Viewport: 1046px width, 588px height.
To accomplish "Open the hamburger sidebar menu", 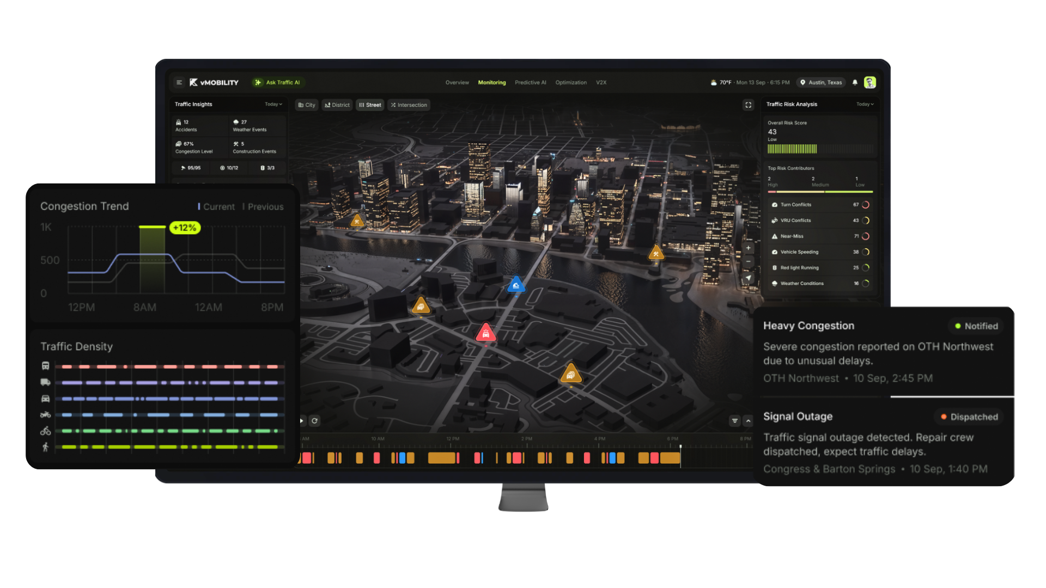I will click(179, 83).
